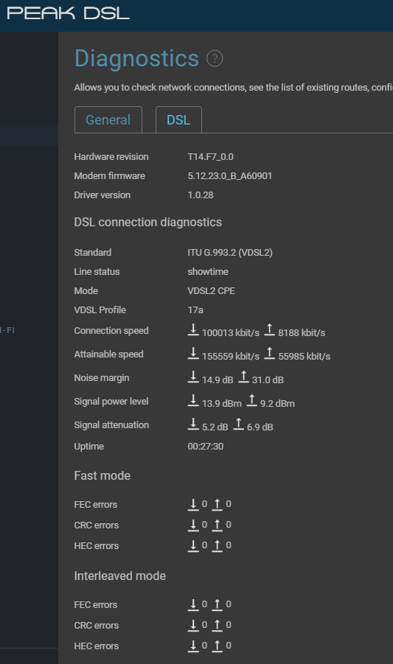Click the Attainable speed download arrow icon
The width and height of the screenshot is (393, 664).
(x=193, y=353)
